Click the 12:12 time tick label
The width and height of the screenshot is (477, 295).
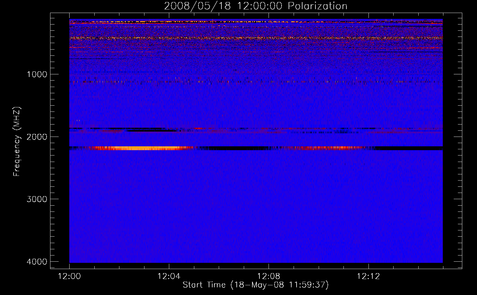click(368, 276)
